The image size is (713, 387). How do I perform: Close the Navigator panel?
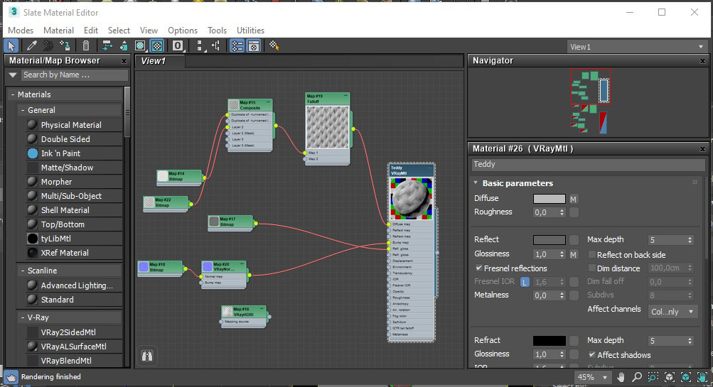[x=702, y=61]
